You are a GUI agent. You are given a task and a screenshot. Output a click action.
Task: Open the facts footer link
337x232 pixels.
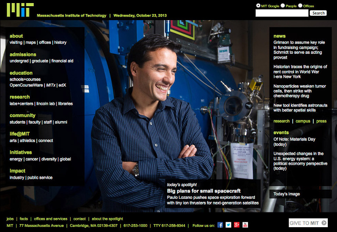coord(24,219)
